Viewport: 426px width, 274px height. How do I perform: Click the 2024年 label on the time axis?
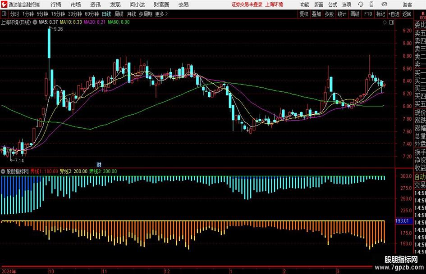[9, 271]
